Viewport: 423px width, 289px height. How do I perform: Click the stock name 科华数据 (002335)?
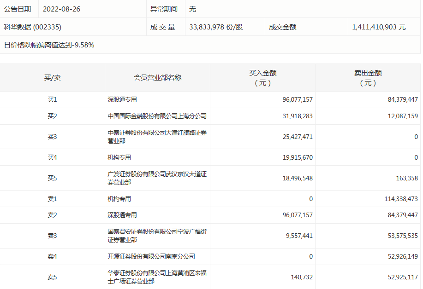(32, 27)
